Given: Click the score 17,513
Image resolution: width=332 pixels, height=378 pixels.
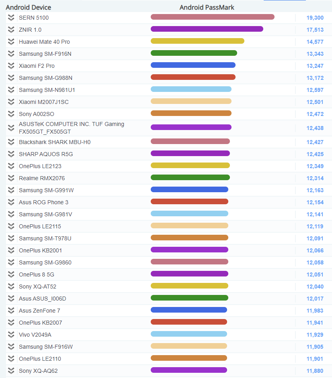Looking at the screenshot, I should [x=315, y=30].
